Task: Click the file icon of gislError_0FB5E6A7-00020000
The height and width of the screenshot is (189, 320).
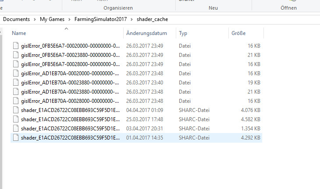Action: [x=16, y=45]
